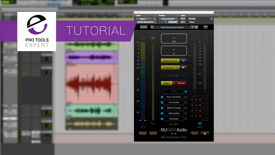Click the Anchor button
The height and width of the screenshot is (155, 275).
[153, 134]
